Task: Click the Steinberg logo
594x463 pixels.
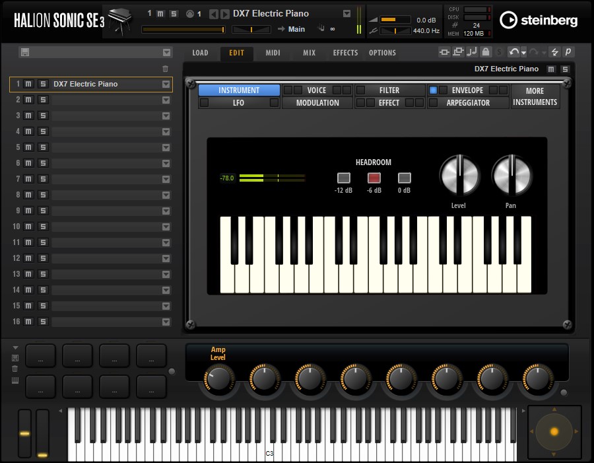Action: click(539, 20)
